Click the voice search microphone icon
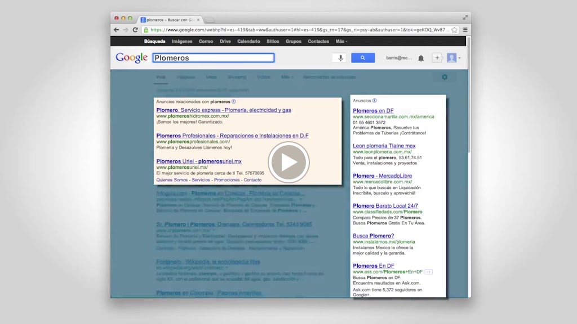 coord(340,58)
